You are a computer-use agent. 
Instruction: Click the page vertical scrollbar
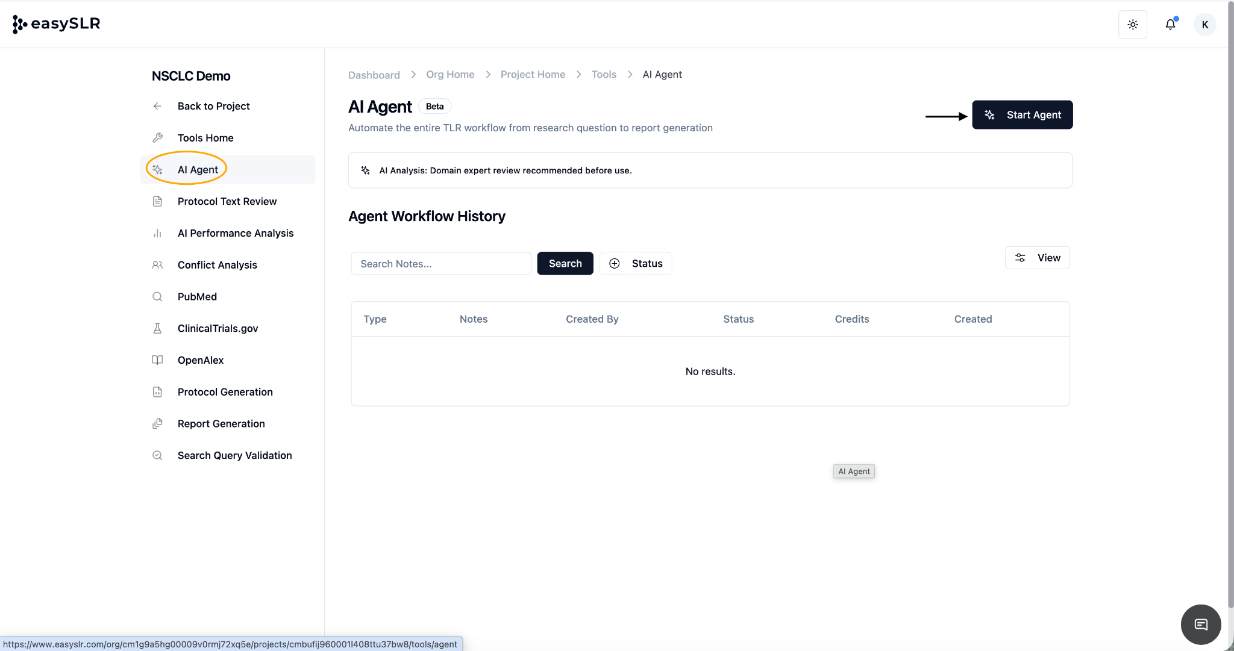click(x=1230, y=301)
